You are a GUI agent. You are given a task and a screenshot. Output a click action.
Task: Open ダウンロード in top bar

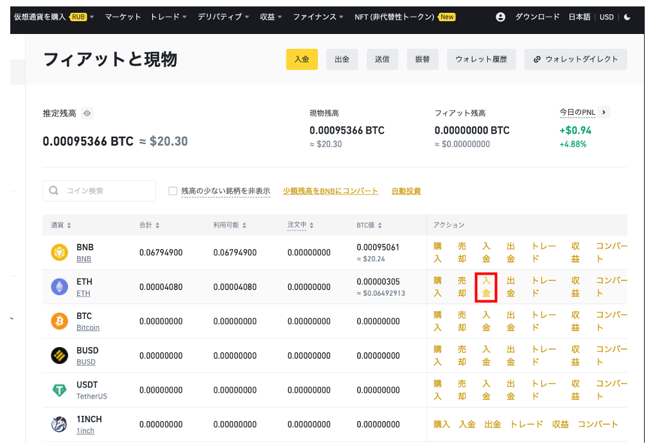(x=537, y=17)
